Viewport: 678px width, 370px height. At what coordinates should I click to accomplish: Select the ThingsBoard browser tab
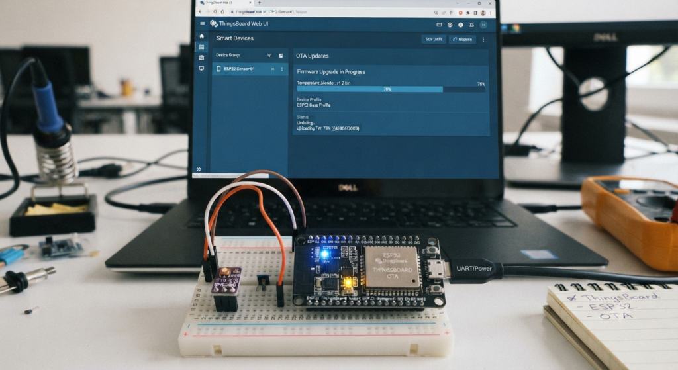(226, 3)
